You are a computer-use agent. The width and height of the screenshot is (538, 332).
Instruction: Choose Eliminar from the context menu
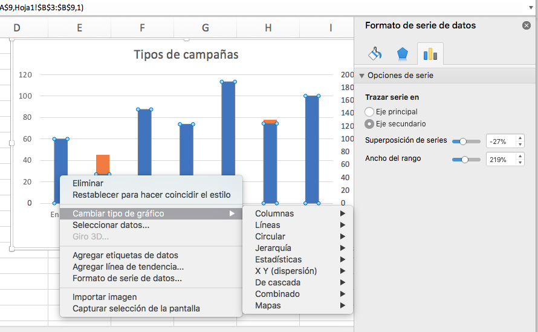coord(151,183)
